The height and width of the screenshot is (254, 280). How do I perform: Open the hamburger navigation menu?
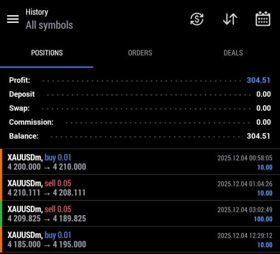(x=13, y=19)
